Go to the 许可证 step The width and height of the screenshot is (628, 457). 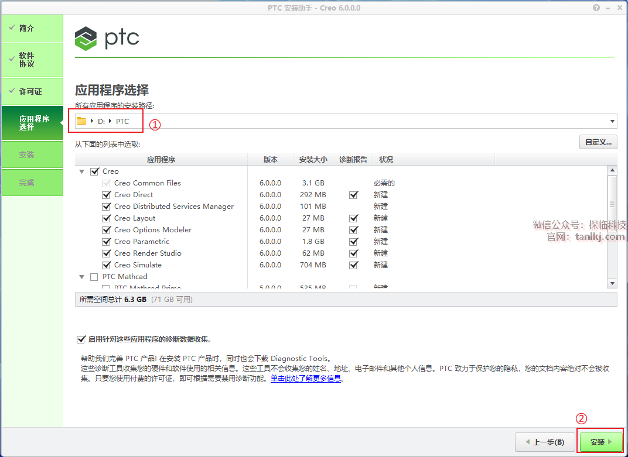pos(32,91)
